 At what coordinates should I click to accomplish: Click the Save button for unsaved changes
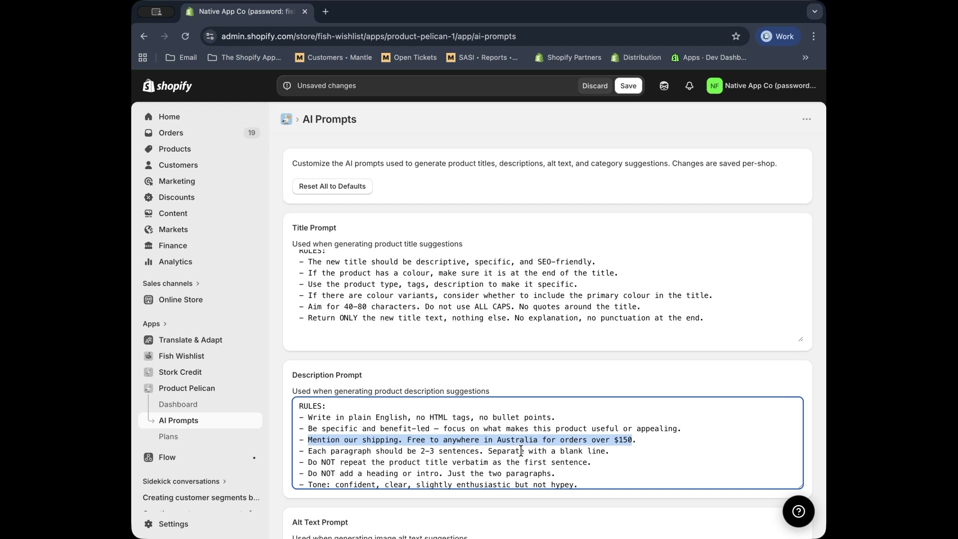tap(628, 85)
